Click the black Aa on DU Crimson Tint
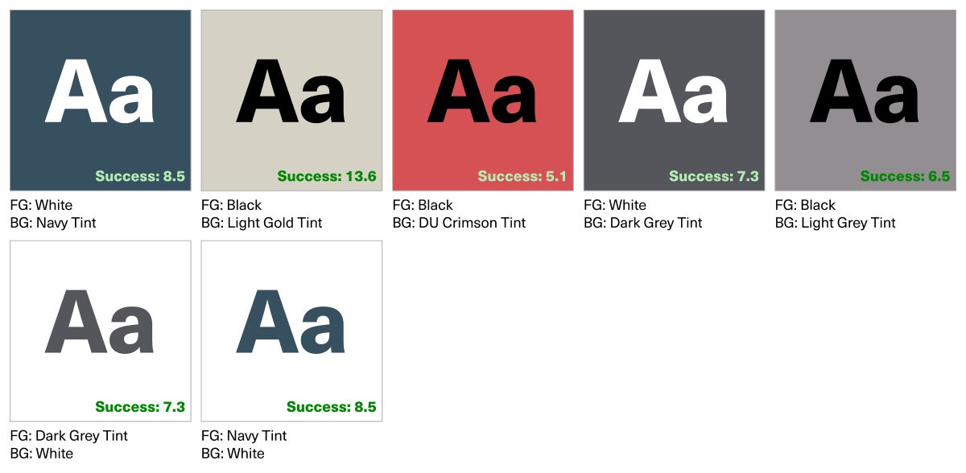Viewport: 966px width, 473px height. (483, 95)
